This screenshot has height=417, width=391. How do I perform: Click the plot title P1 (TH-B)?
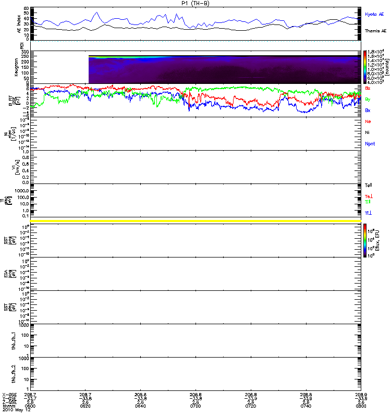pos(195,3)
